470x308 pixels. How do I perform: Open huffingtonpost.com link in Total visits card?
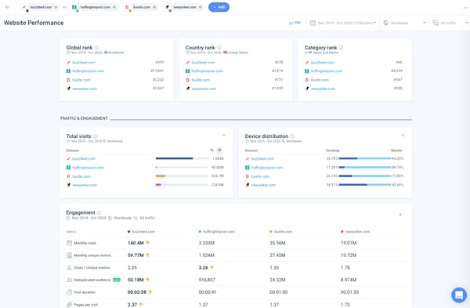[88, 168]
